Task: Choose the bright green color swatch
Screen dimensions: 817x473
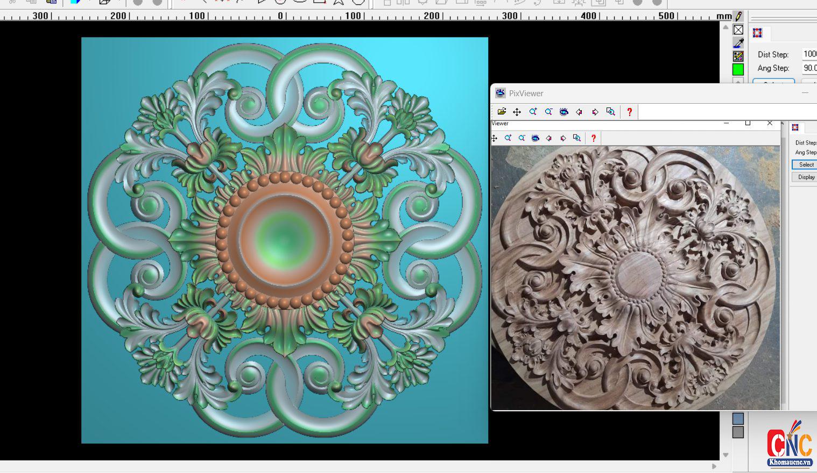Action: click(738, 69)
